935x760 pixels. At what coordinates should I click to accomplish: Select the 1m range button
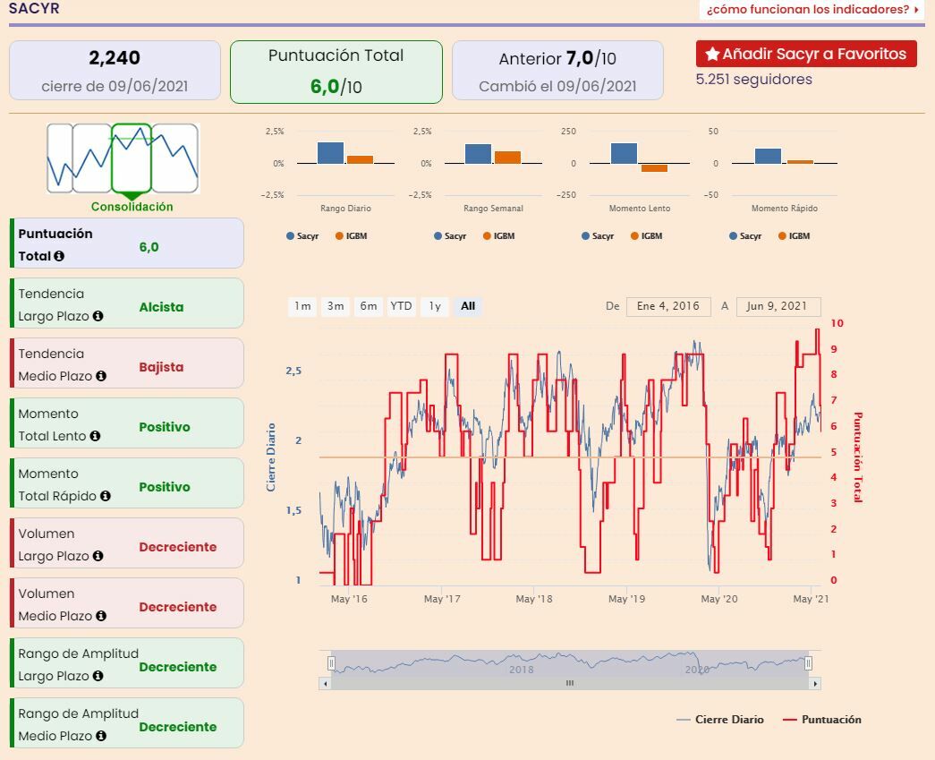click(x=302, y=306)
